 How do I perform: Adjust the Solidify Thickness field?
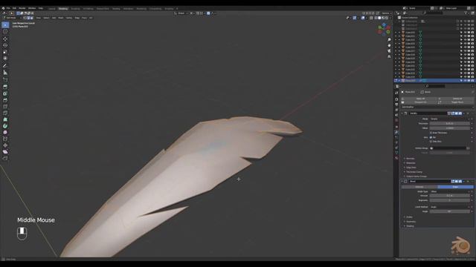449,124
